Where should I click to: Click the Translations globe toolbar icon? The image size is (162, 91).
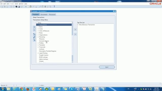tap(45, 7)
